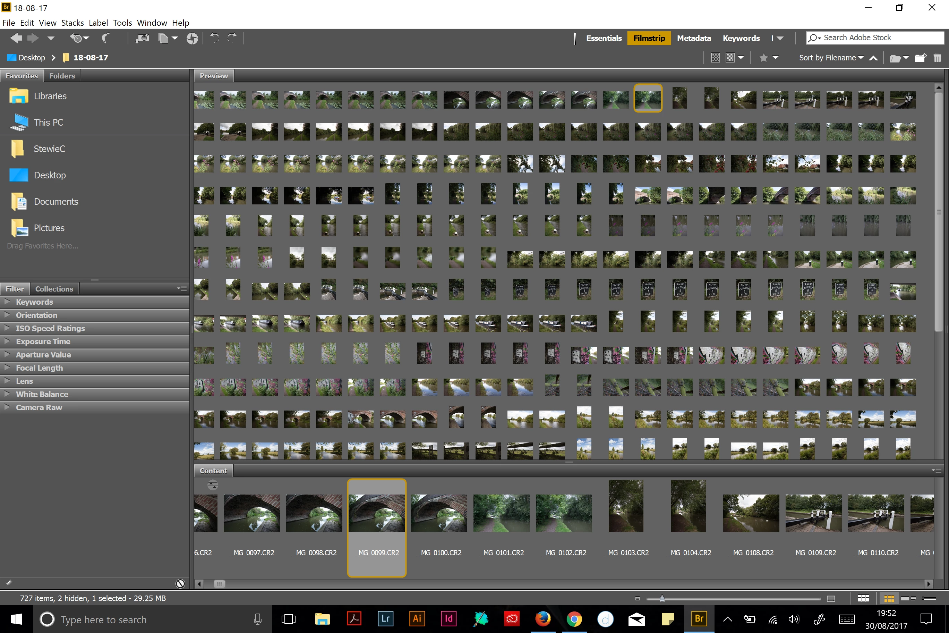Viewport: 949px width, 633px height.
Task: Rotate image 90 degrees counterclockwise
Action: (215, 38)
